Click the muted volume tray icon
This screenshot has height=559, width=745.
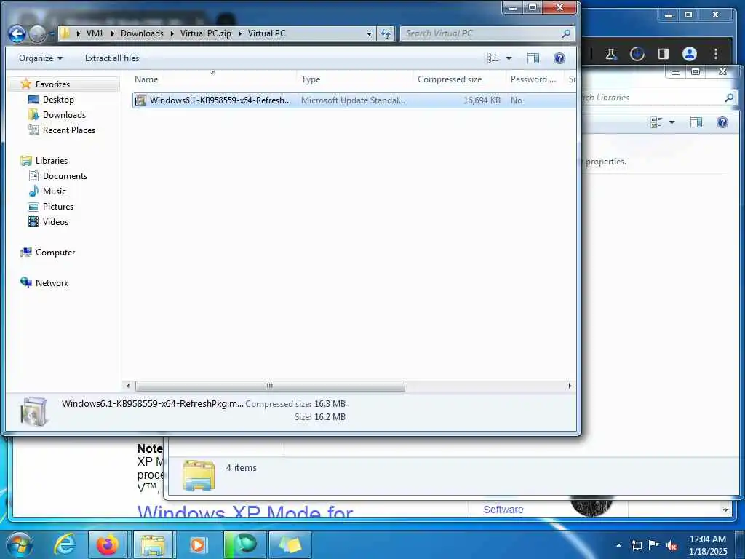(x=672, y=545)
